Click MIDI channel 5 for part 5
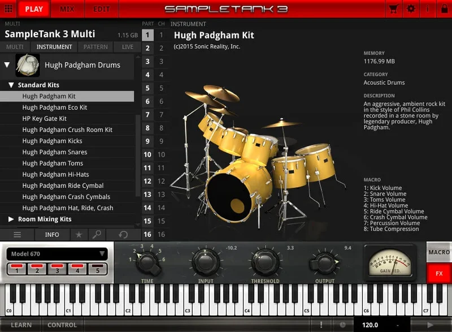The image size is (452, 332). coord(162,88)
